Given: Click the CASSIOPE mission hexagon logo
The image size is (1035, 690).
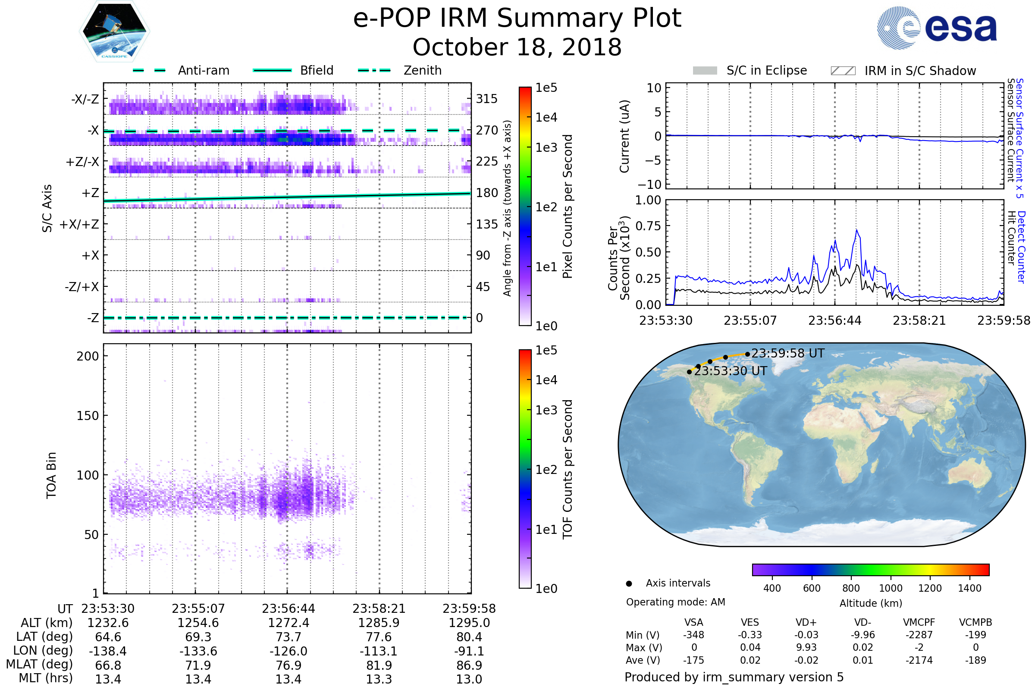Looking at the screenshot, I should tap(114, 31).
